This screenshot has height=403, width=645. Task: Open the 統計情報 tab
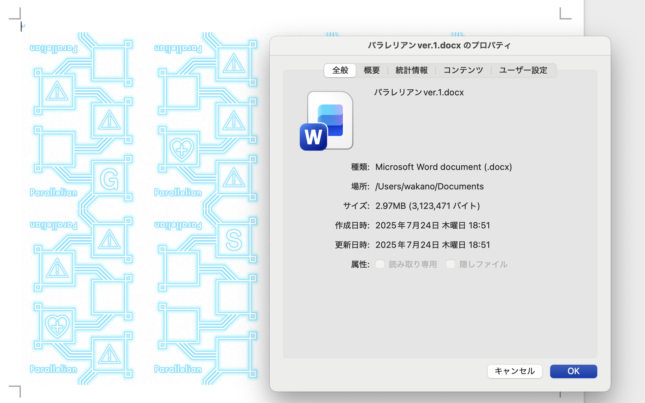pyautogui.click(x=411, y=70)
